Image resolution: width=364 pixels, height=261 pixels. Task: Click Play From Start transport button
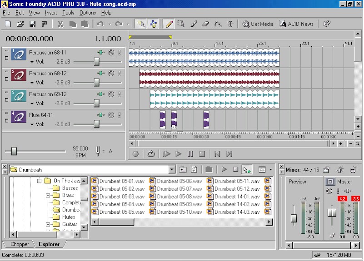tap(166, 154)
